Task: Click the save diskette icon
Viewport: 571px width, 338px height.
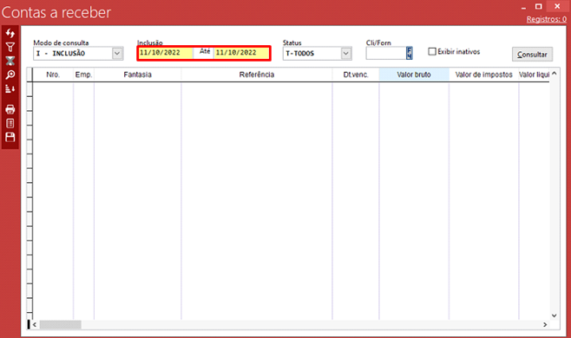Action: point(10,137)
